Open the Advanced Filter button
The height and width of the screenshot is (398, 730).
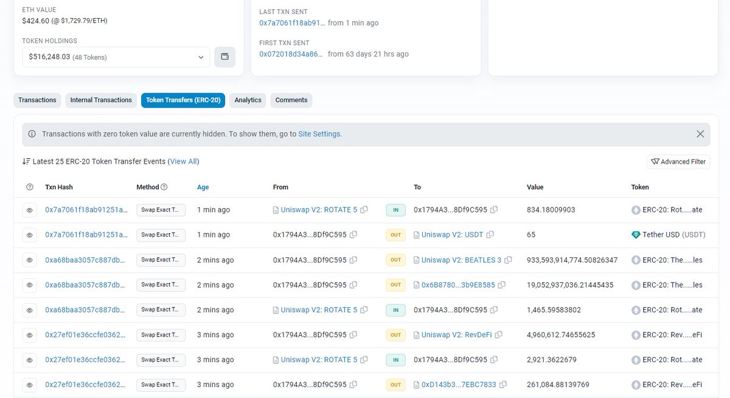(x=678, y=162)
